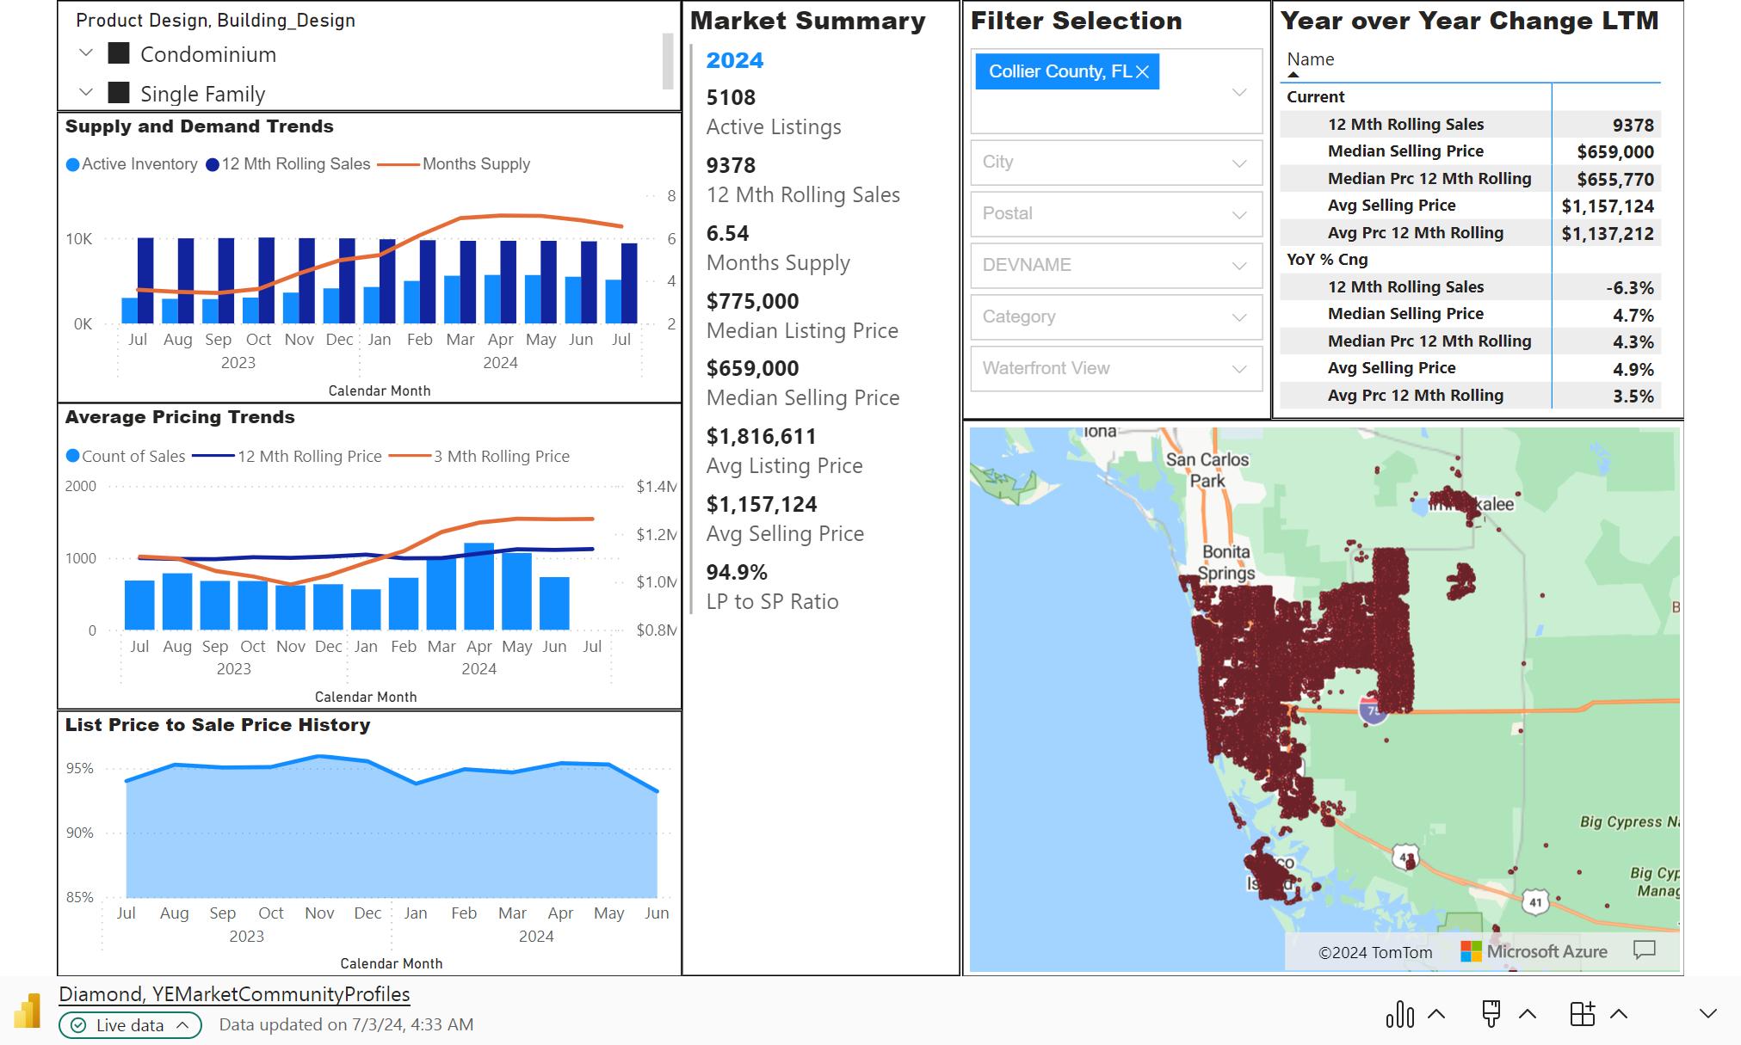1741x1045 pixels.
Task: Click the Microsoft Azure logo on the map
Action: 1471,951
